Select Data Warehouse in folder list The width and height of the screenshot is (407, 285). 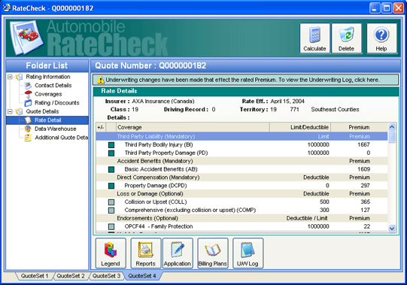[55, 129]
